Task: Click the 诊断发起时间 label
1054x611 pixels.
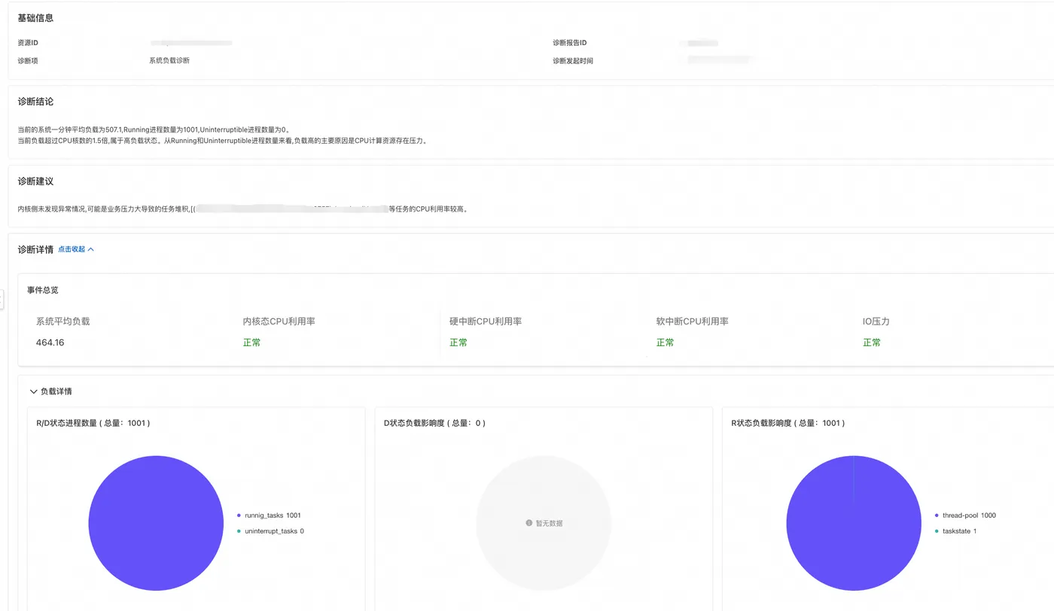Action: pos(573,61)
